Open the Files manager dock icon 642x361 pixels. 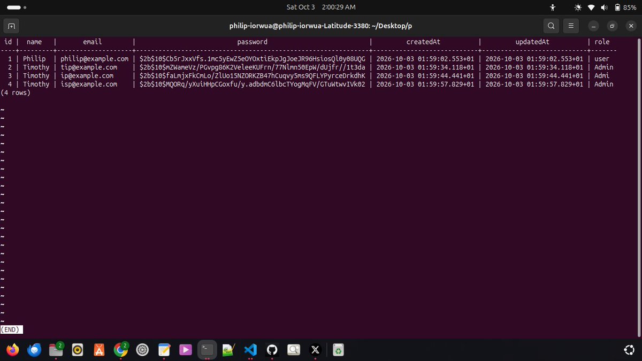pyautogui.click(x=56, y=350)
